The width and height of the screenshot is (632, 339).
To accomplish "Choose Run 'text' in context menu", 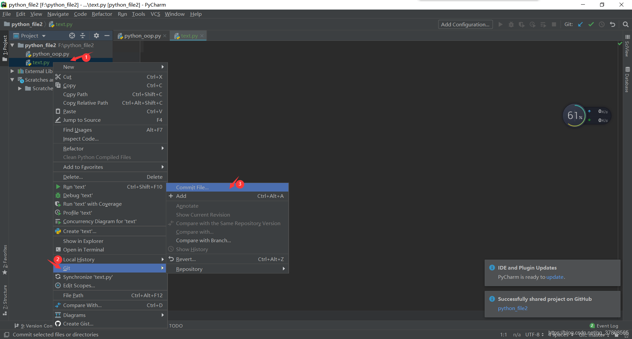I will point(110,187).
